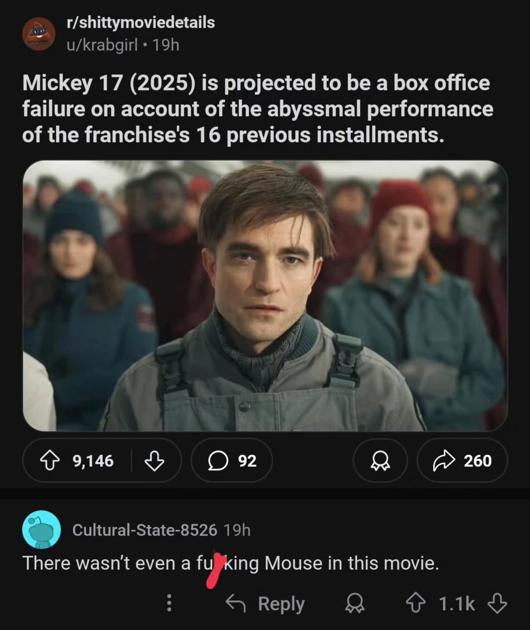Image resolution: width=530 pixels, height=630 pixels.
Task: Open the Mickey 17 post image
Action: click(265, 296)
